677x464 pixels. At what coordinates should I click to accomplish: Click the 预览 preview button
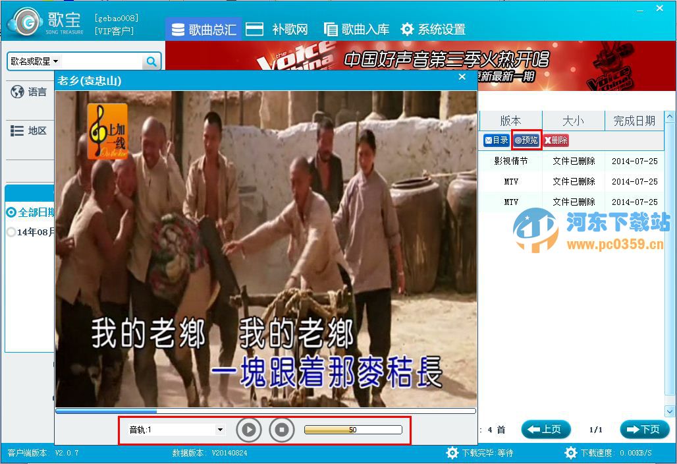526,140
